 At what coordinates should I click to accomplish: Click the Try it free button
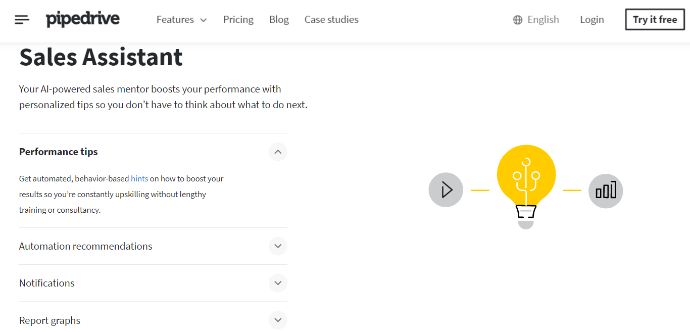[655, 20]
